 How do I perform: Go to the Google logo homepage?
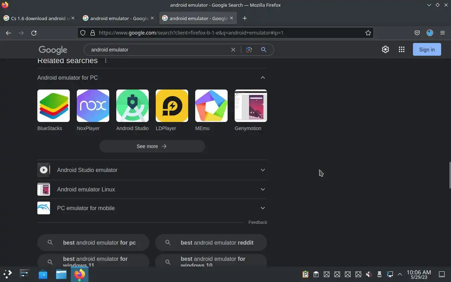53,50
